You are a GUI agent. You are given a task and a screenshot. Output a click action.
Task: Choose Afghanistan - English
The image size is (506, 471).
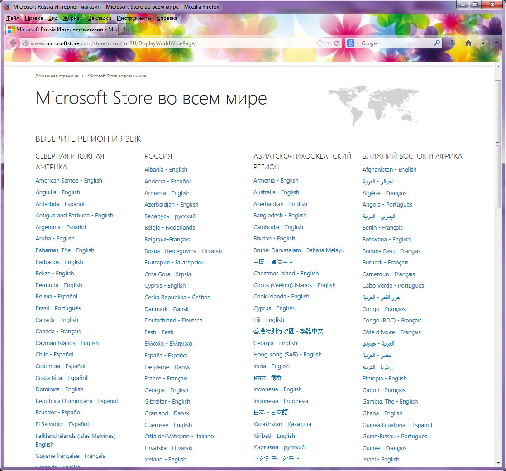pos(390,170)
